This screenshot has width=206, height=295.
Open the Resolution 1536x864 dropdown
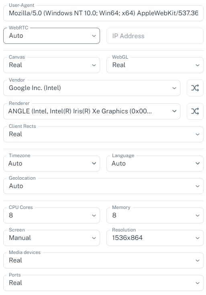coord(155,238)
